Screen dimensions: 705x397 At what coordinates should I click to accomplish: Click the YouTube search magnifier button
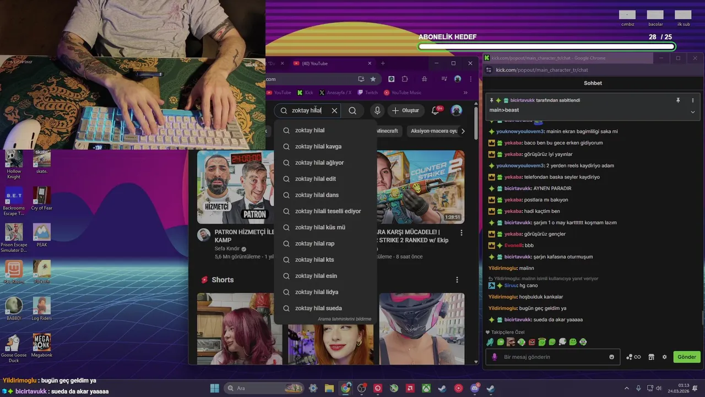pos(352,110)
